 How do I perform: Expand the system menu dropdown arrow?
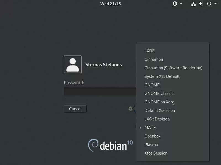click(215, 4)
